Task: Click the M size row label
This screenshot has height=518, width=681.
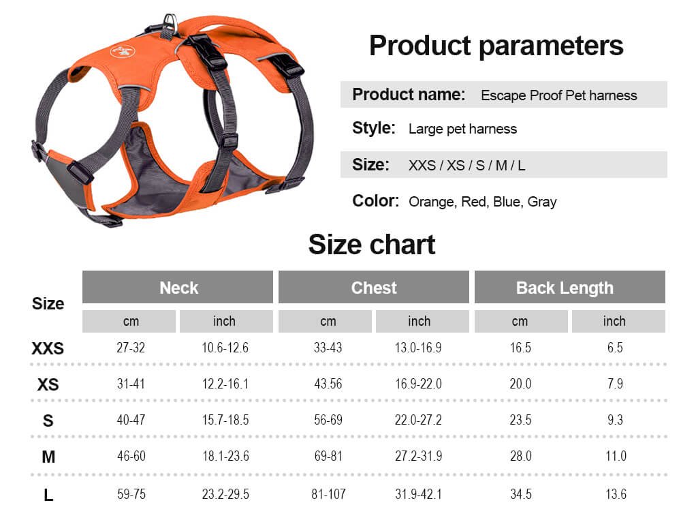Action: pos(48,457)
